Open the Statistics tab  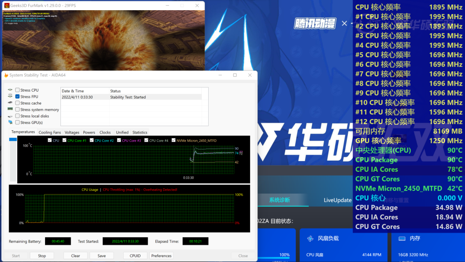tap(139, 132)
